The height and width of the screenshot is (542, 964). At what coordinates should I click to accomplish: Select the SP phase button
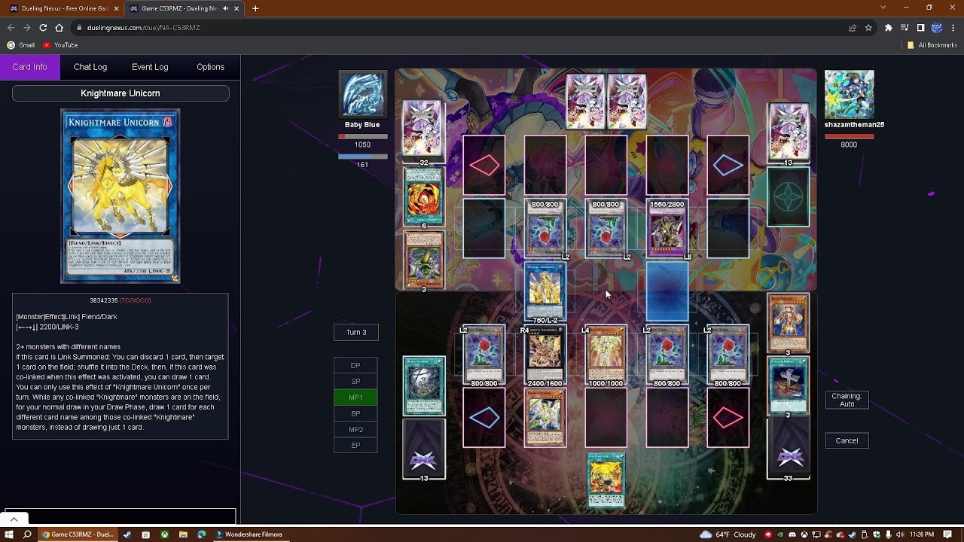[x=355, y=382]
